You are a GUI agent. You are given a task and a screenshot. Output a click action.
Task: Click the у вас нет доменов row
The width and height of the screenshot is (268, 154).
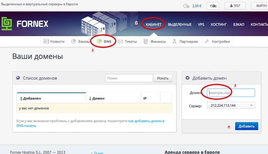[94, 108]
